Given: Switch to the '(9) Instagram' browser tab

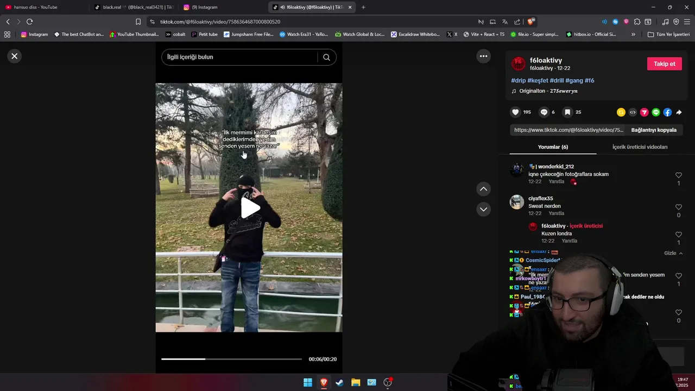Looking at the screenshot, I should [x=223, y=7].
